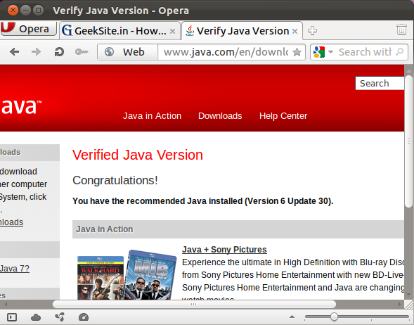This screenshot has width=414, height=325.
Task: Open a new tab with plus icon
Action: tap(312, 31)
